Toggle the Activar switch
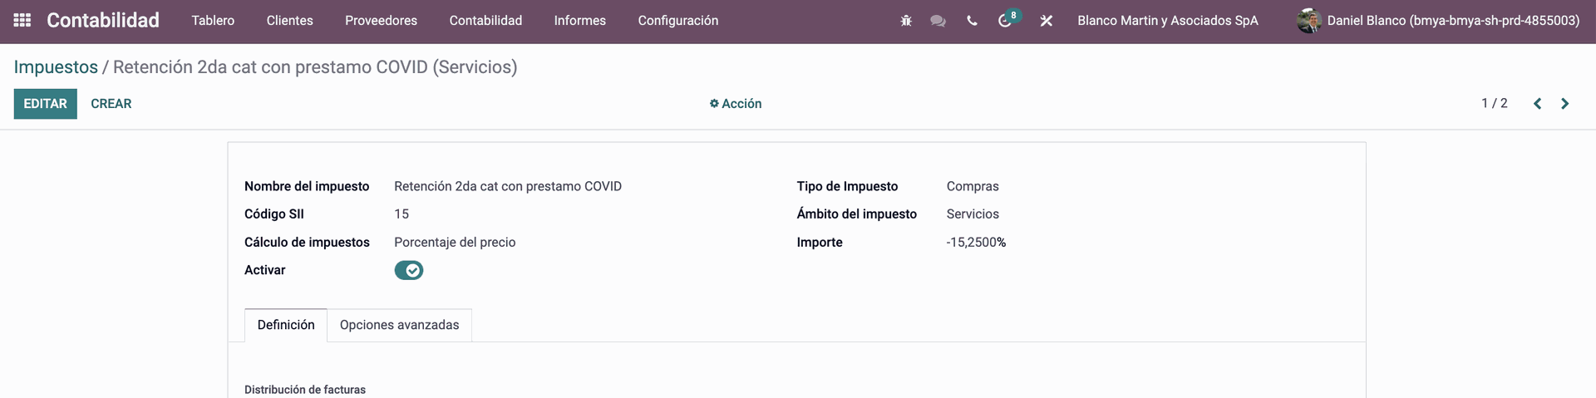This screenshot has width=1596, height=398. coord(408,270)
